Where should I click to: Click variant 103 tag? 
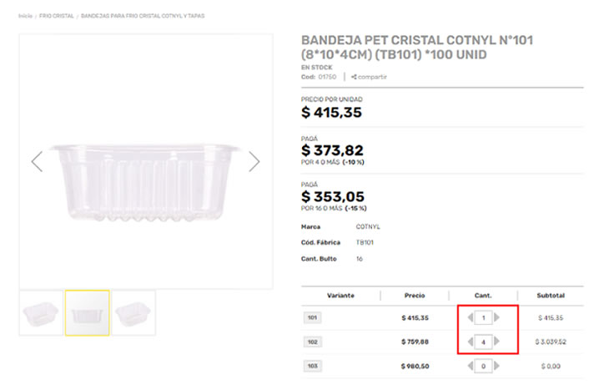point(312,366)
